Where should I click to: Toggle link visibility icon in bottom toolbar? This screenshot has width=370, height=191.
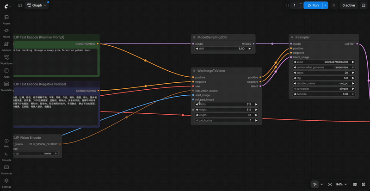click(x=364, y=184)
